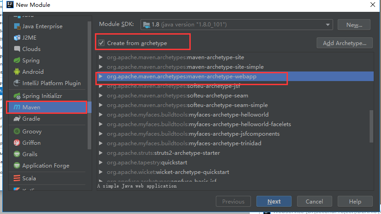Click the Android robot icon
Image resolution: width=381 pixels, height=214 pixels.
(x=17, y=72)
